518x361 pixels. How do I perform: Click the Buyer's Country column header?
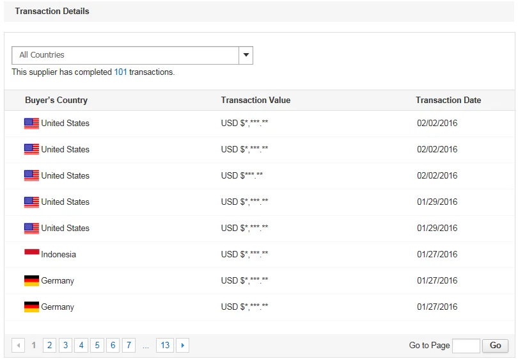pyautogui.click(x=56, y=100)
